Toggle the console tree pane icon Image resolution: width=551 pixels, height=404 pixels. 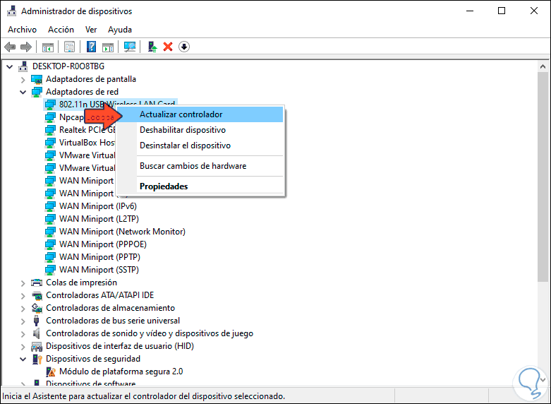click(48, 47)
